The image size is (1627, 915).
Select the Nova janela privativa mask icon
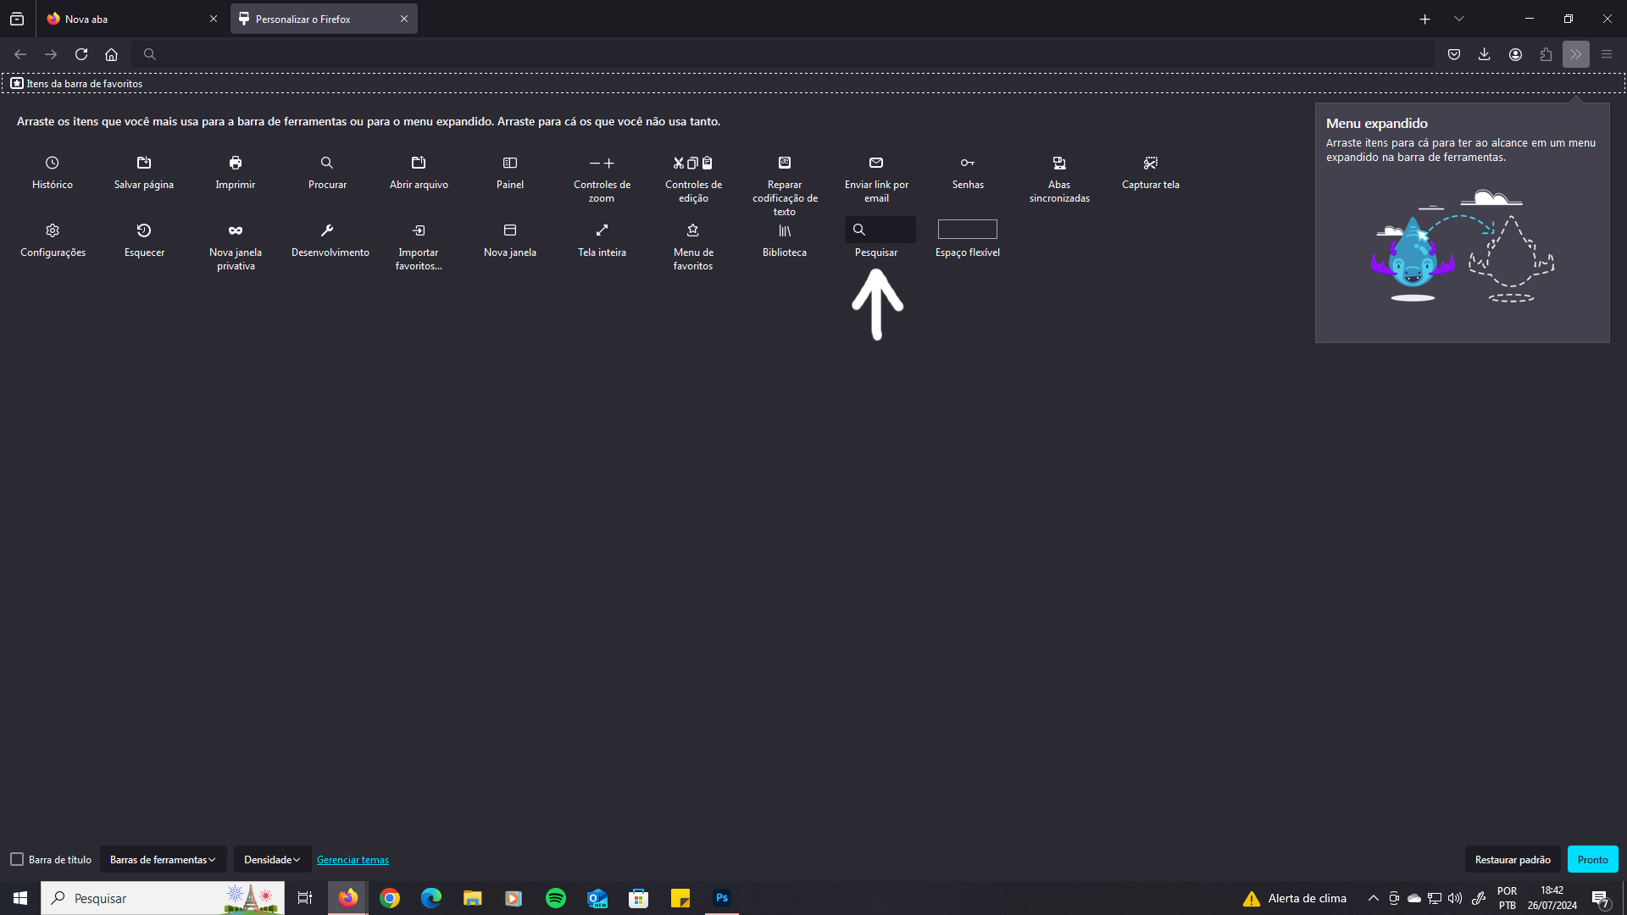click(x=236, y=230)
